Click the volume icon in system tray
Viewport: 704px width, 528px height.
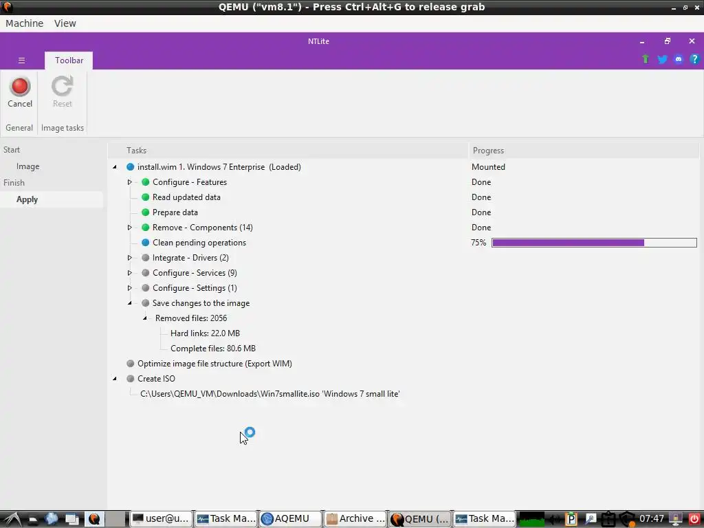click(x=554, y=519)
